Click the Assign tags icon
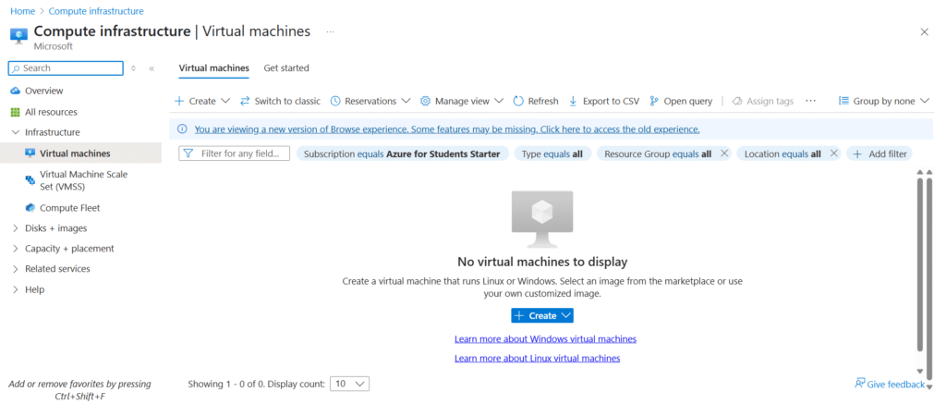The width and height of the screenshot is (946, 404). click(x=736, y=101)
